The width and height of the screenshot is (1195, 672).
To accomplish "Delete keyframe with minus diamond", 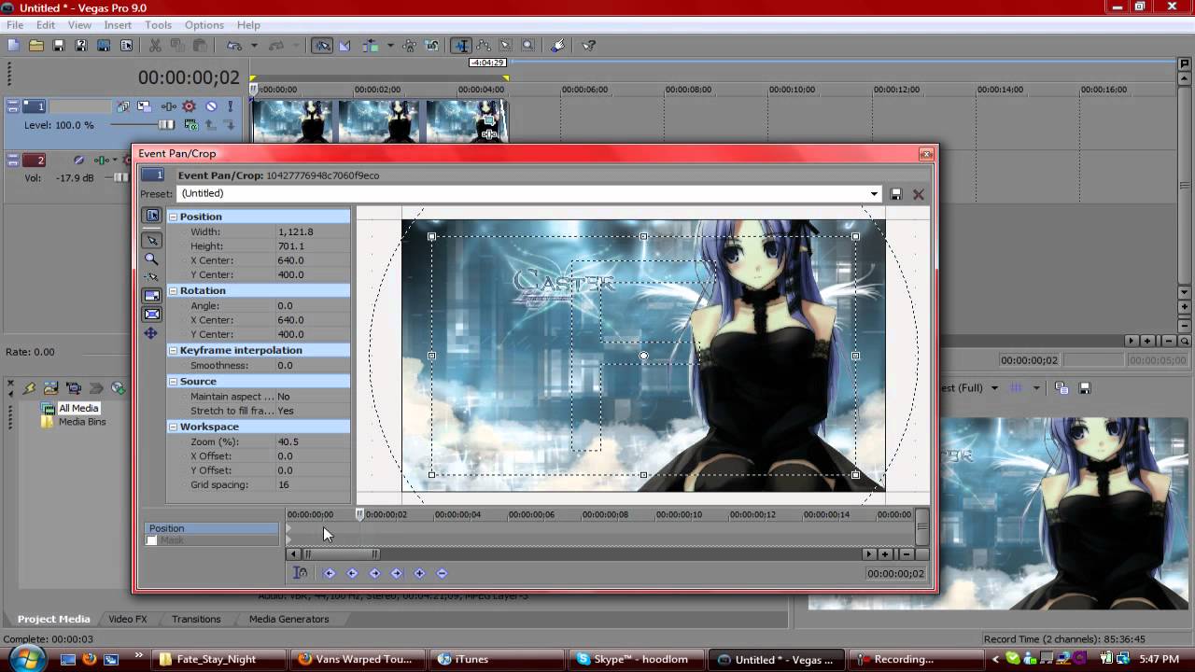I will pyautogui.click(x=442, y=573).
